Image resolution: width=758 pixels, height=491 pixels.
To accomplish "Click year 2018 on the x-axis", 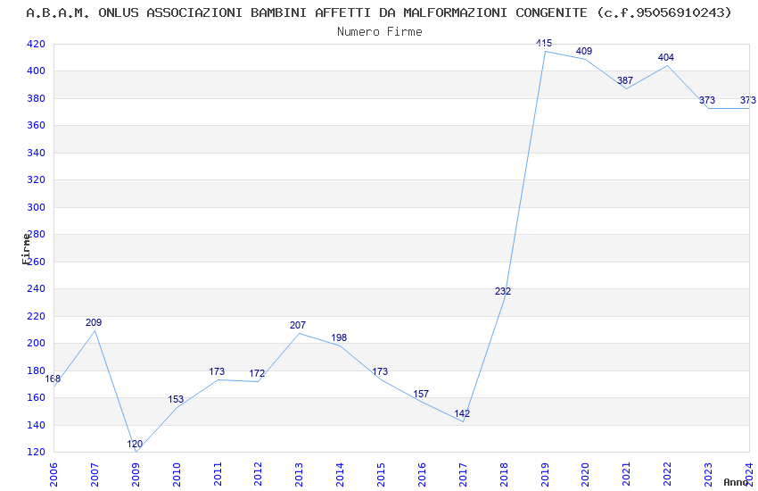I will pos(504,475).
